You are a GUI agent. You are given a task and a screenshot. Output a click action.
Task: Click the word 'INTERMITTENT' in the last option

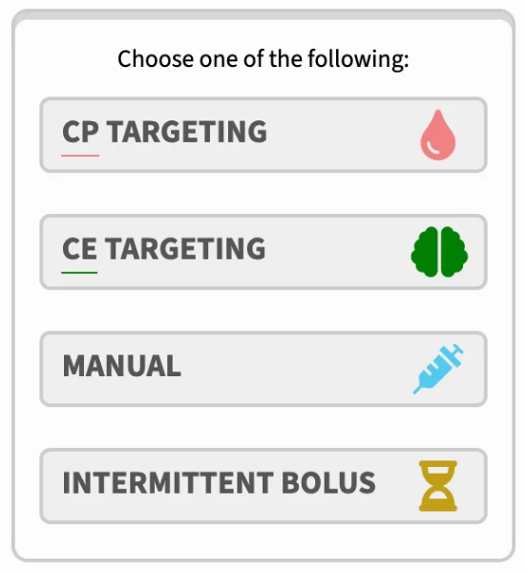[168, 482]
